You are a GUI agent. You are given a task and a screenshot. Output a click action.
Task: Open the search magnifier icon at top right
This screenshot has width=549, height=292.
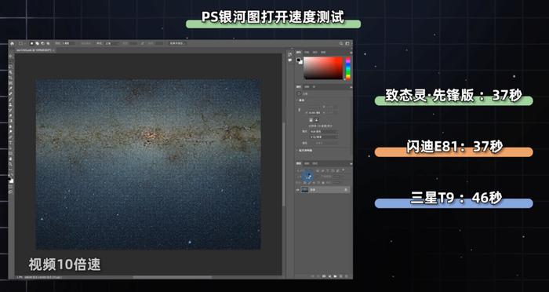pos(341,43)
